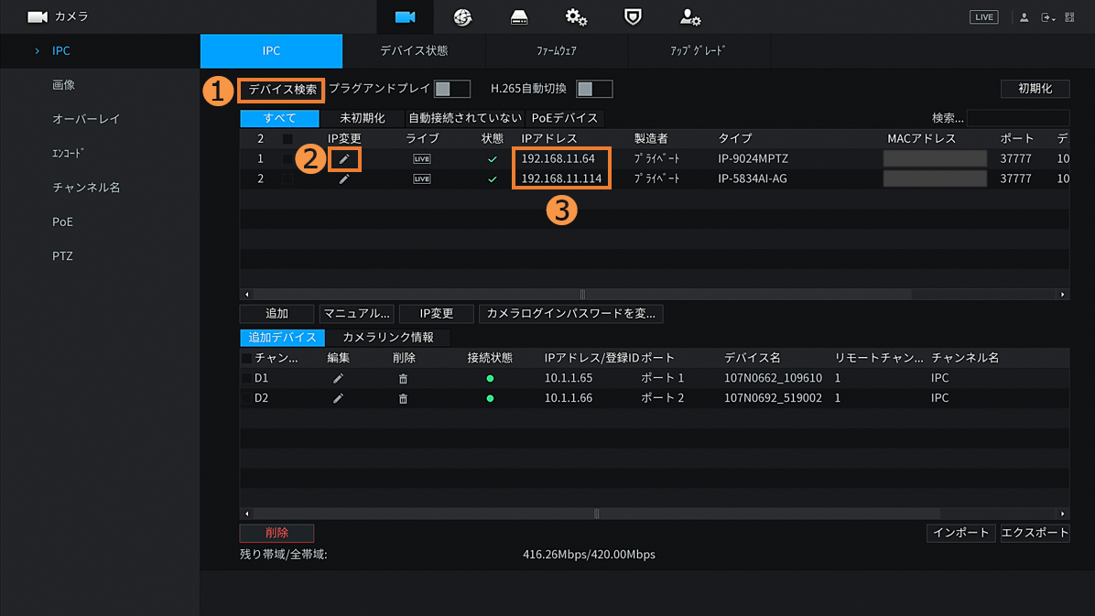The height and width of the screenshot is (616, 1095).
Task: Select the 未初期化 filter tab
Action: click(x=362, y=118)
